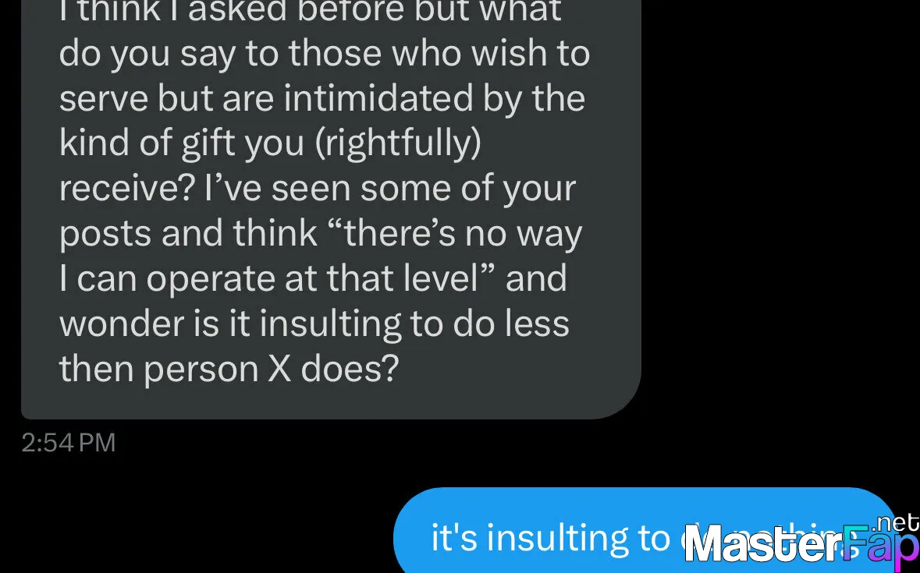920x573 pixels.
Task: Select the blue sent reply bubble
Action: point(645,530)
